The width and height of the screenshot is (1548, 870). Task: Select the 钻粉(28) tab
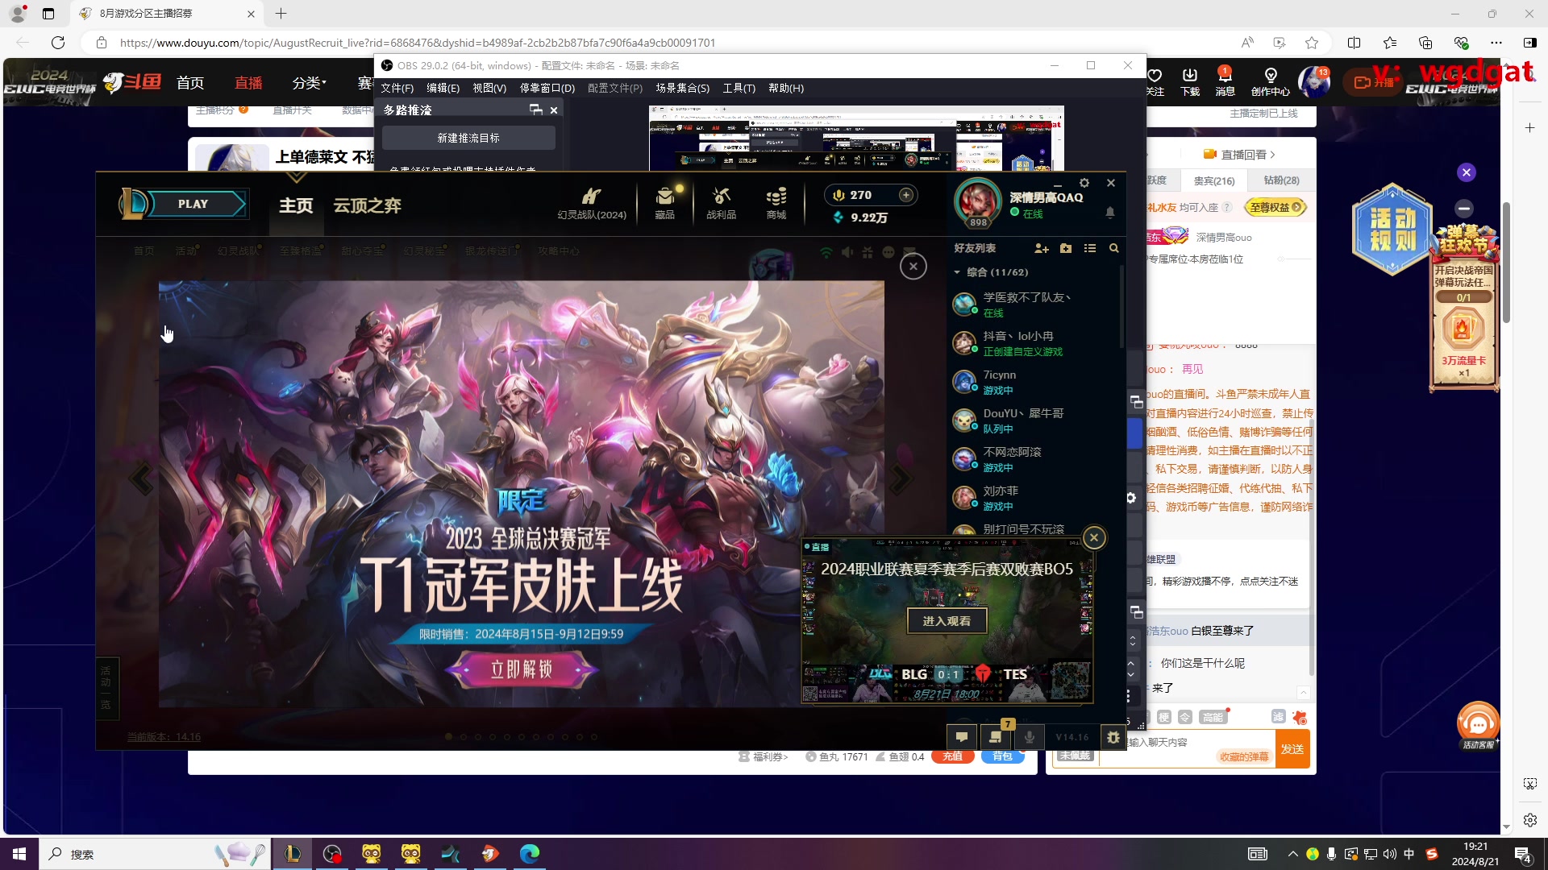1281,181
